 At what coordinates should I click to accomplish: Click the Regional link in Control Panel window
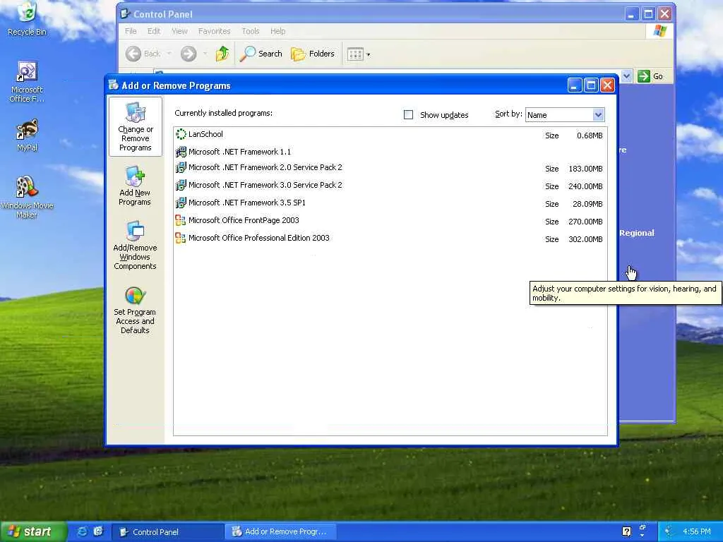point(637,233)
